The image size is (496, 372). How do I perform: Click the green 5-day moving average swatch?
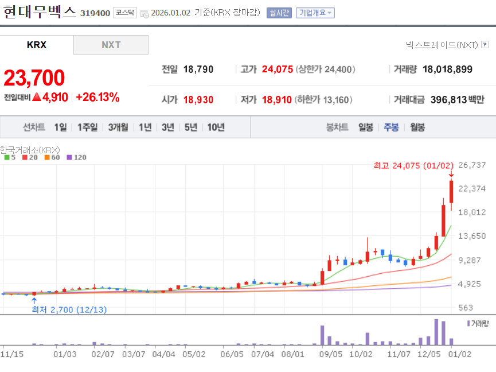7,157
